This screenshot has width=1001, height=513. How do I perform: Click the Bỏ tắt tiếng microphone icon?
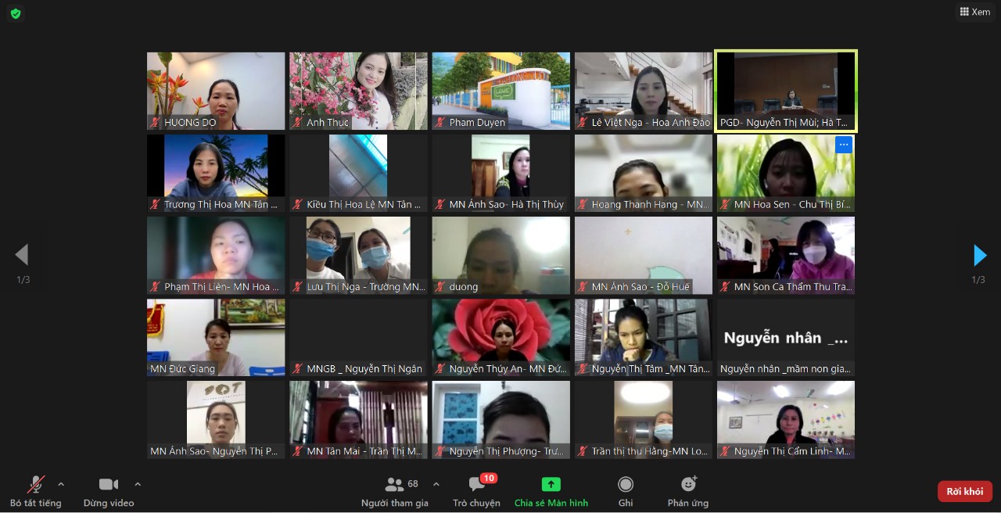pyautogui.click(x=36, y=485)
